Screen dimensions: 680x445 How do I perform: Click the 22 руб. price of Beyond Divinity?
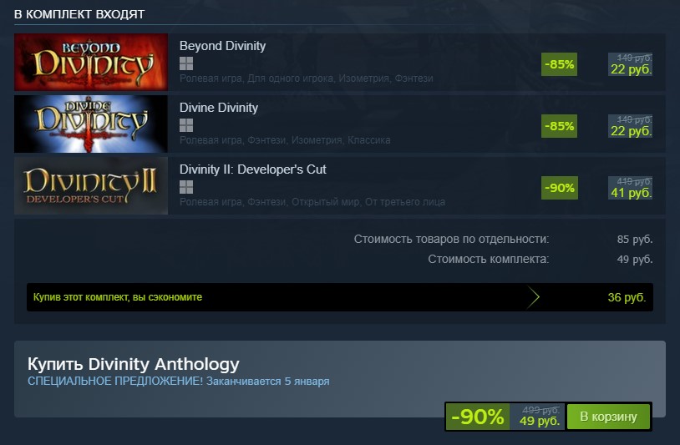pyautogui.click(x=631, y=69)
